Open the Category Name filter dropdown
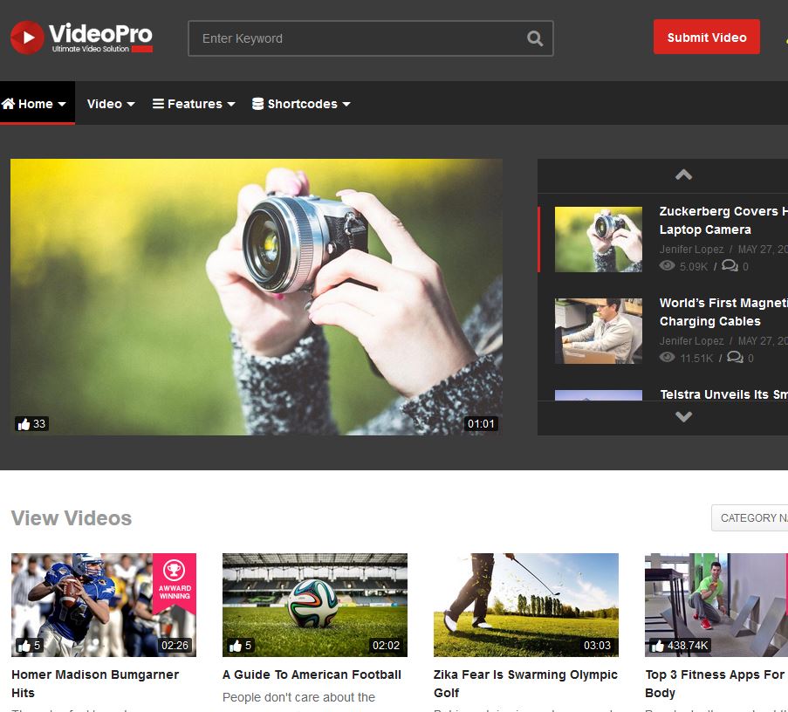This screenshot has width=788, height=712. tap(750, 518)
